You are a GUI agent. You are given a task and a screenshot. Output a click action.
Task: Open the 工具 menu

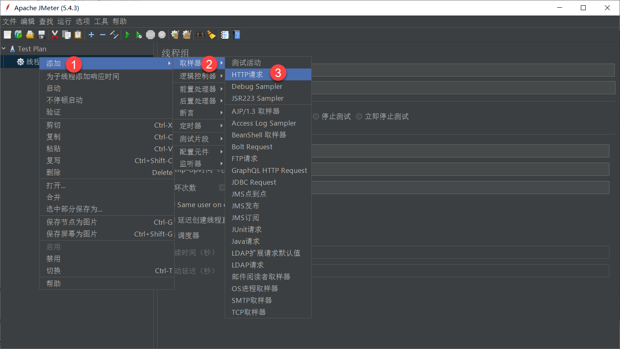click(101, 21)
